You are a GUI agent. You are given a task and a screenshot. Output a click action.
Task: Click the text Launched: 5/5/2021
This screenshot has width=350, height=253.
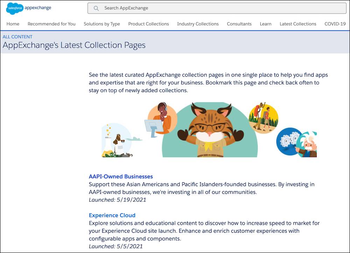[x=115, y=246]
